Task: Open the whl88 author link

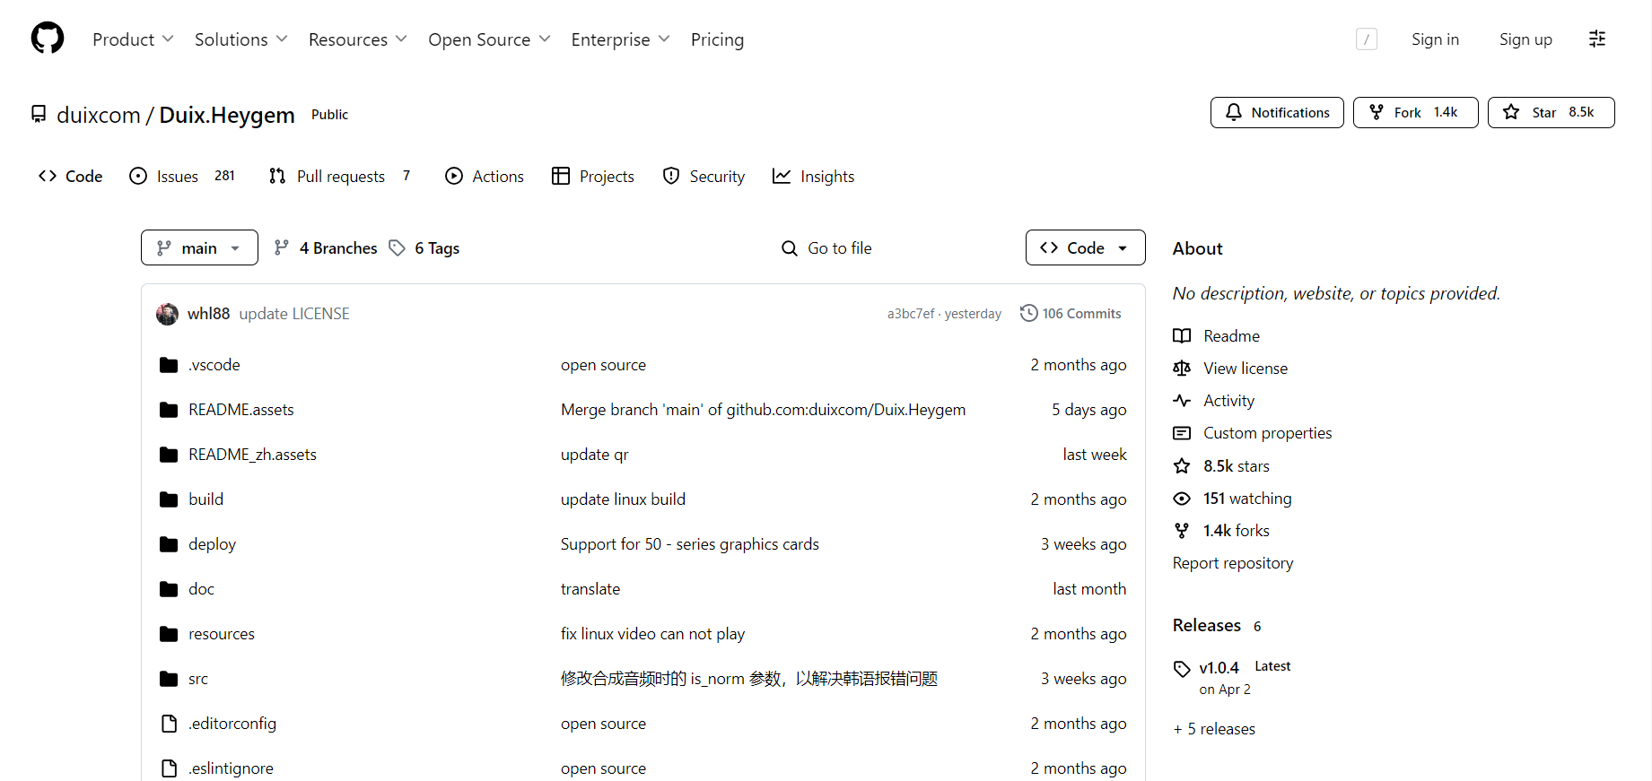Action: point(208,314)
